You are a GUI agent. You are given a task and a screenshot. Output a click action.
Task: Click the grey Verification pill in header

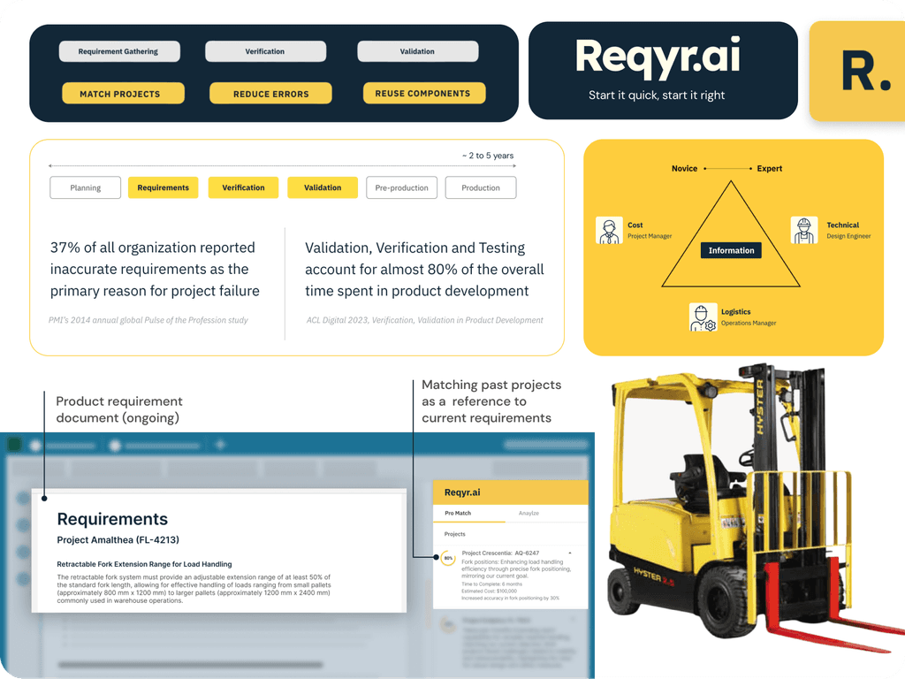265,51
